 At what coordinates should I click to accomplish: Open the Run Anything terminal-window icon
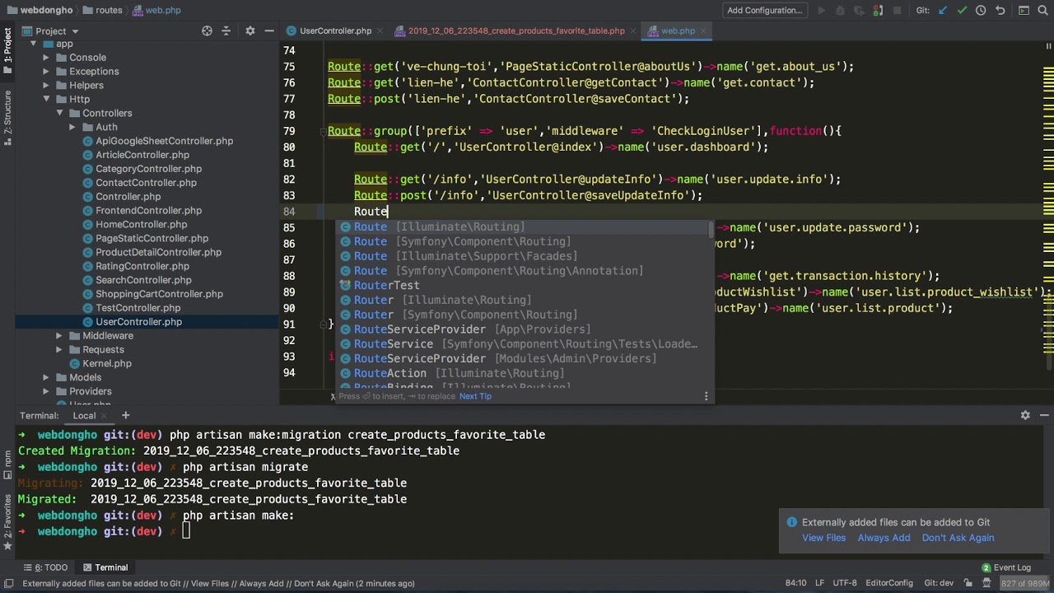click(x=1024, y=11)
